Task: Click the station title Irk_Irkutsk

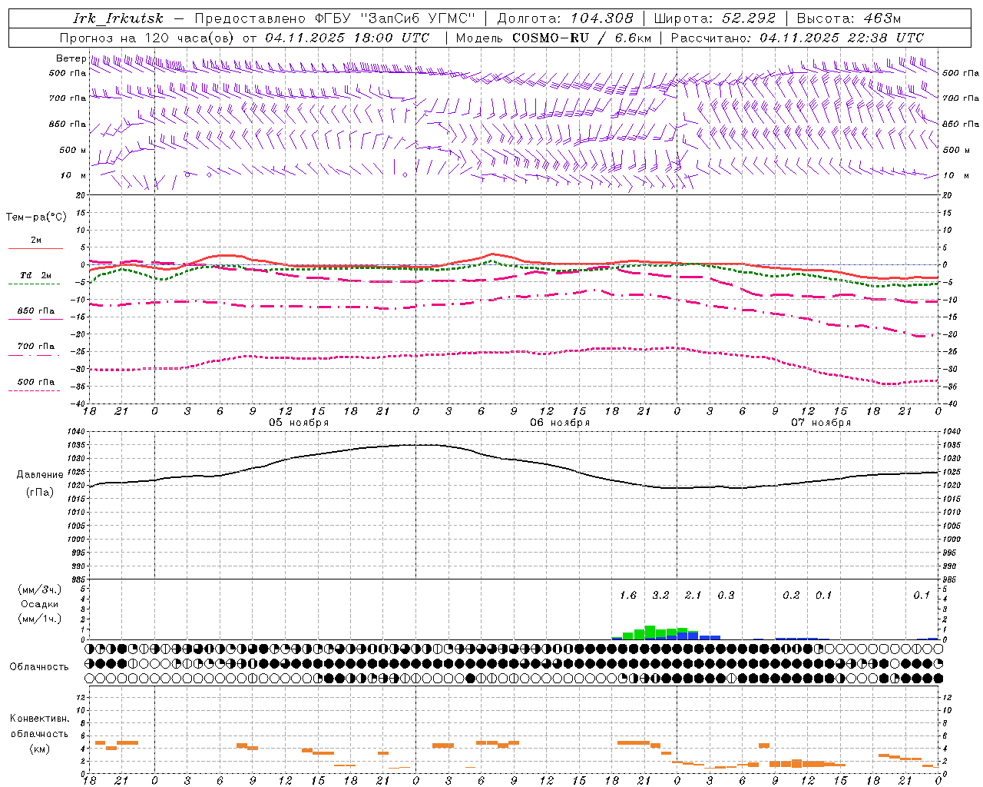Action: coord(117,18)
